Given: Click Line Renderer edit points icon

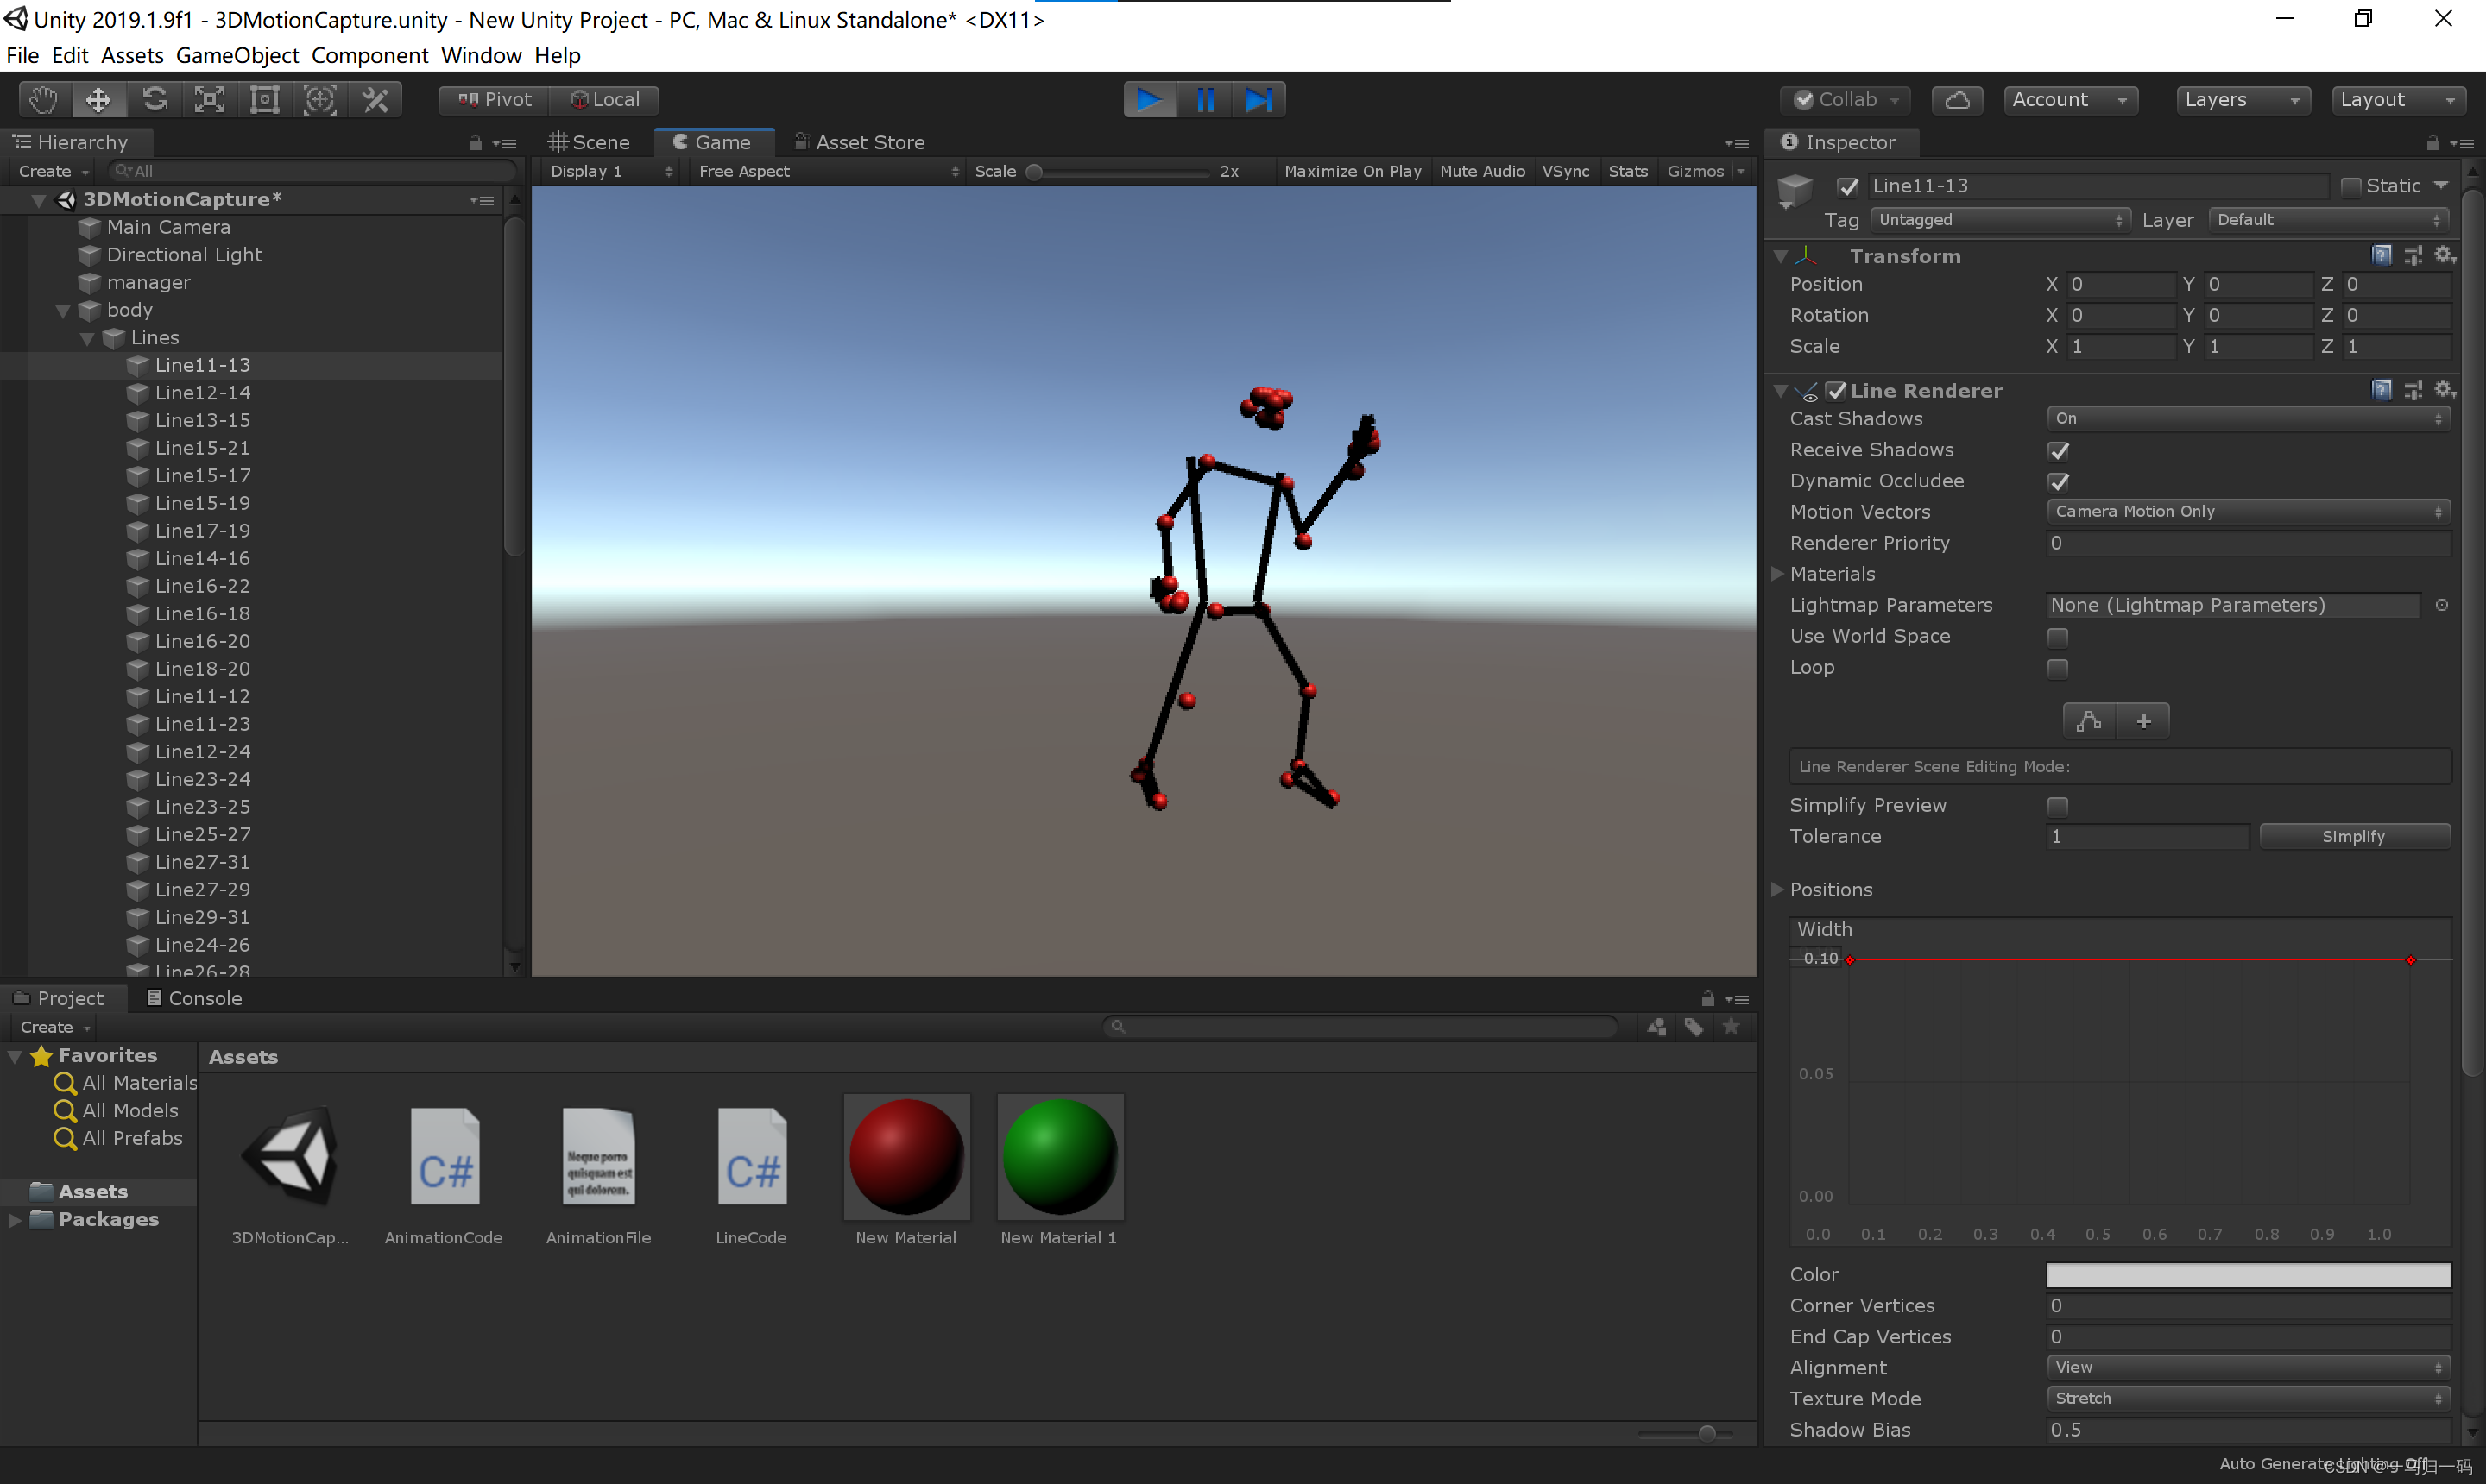Looking at the screenshot, I should click(x=2089, y=720).
